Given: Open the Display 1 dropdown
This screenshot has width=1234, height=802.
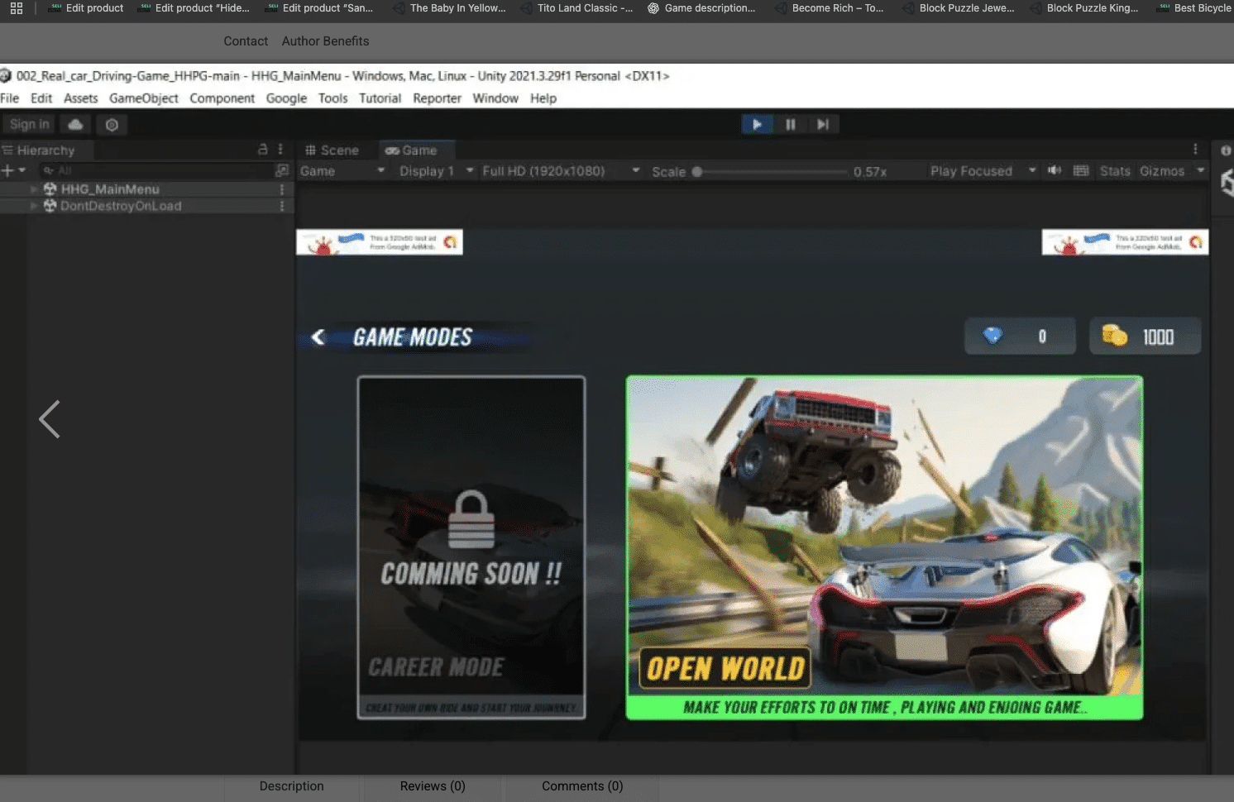Looking at the screenshot, I should pyautogui.click(x=436, y=171).
